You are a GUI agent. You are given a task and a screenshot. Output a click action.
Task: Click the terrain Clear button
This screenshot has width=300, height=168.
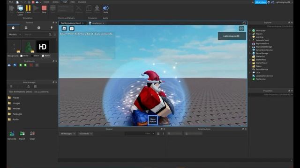pos(32,135)
